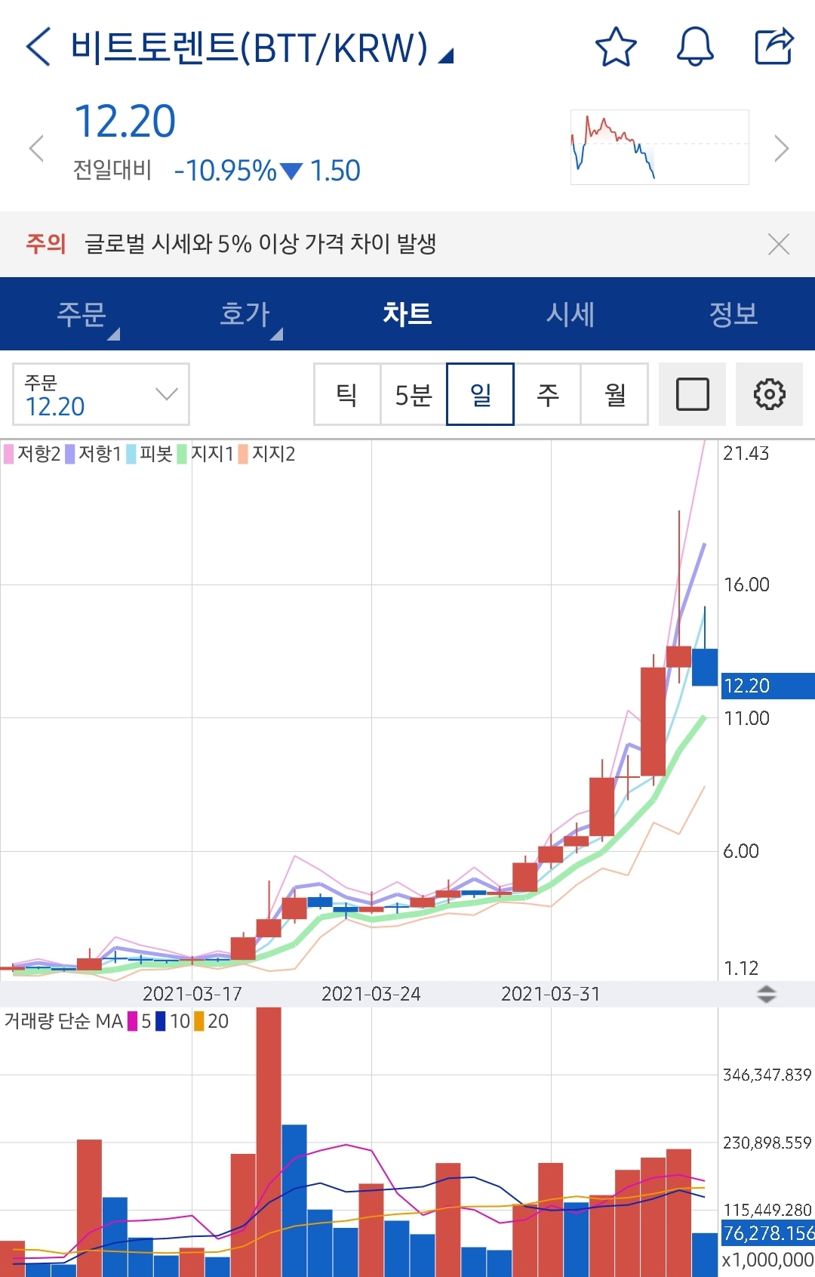Expand the 주문 12.20 dropdown
This screenshot has height=1277, width=815.
(x=101, y=394)
